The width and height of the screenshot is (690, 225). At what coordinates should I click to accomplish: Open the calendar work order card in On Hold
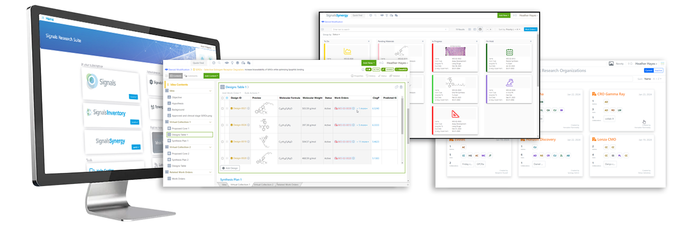tap(509, 53)
